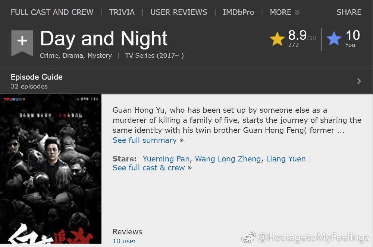Follow the See full cast & crew link

(x=149, y=168)
